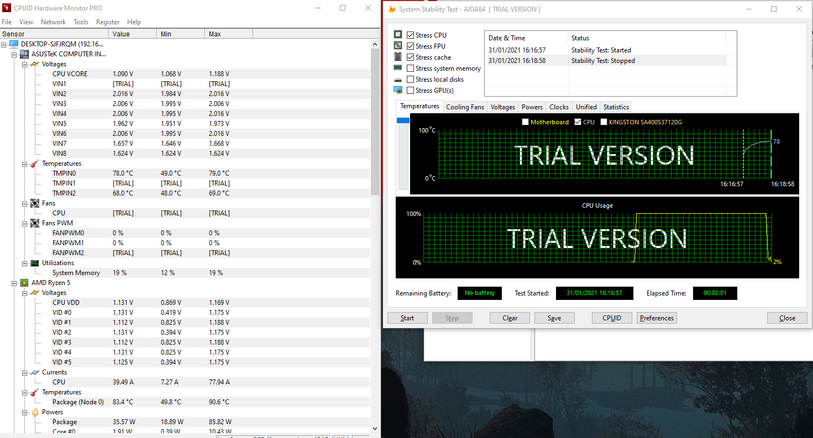Check the Motherboard temperature graph checkbox
813x438 pixels.
[525, 122]
